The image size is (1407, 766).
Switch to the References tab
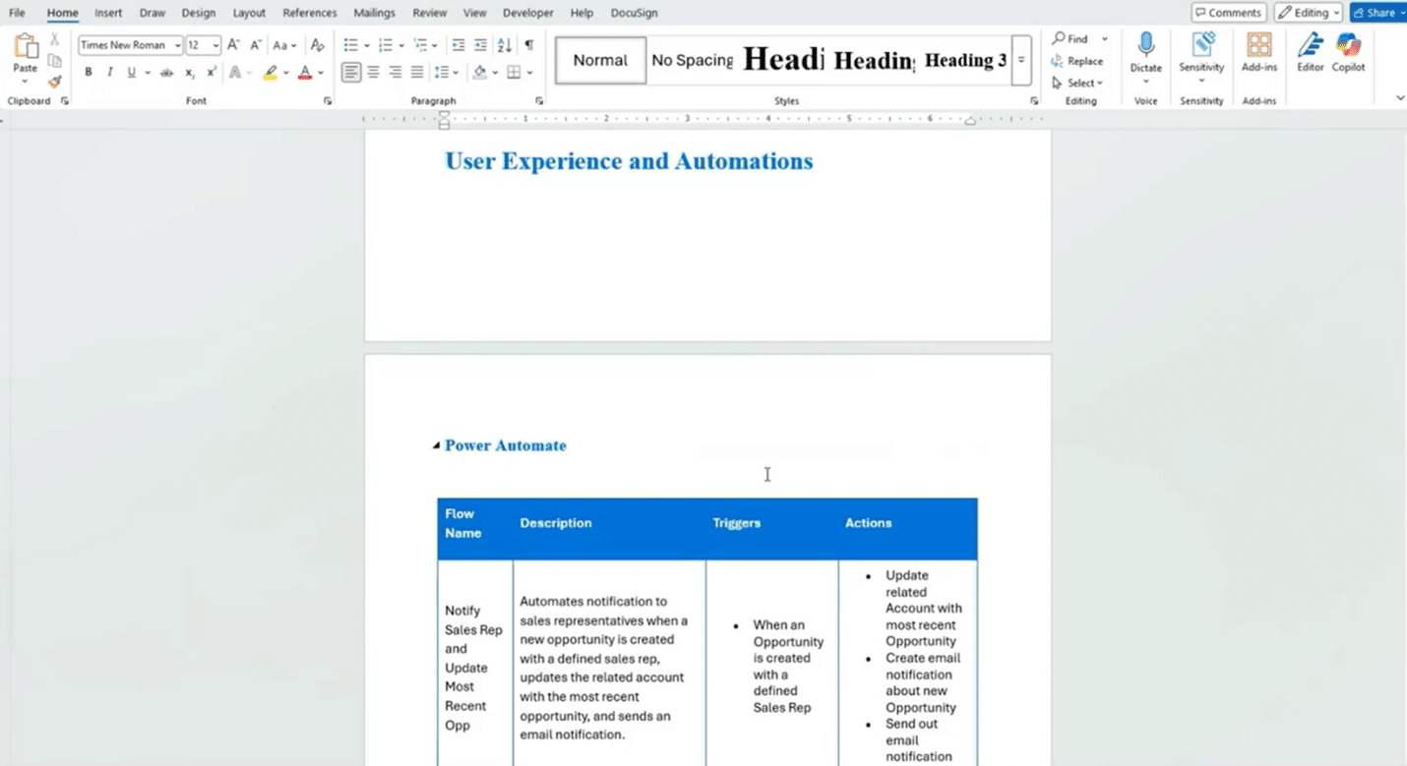point(309,13)
